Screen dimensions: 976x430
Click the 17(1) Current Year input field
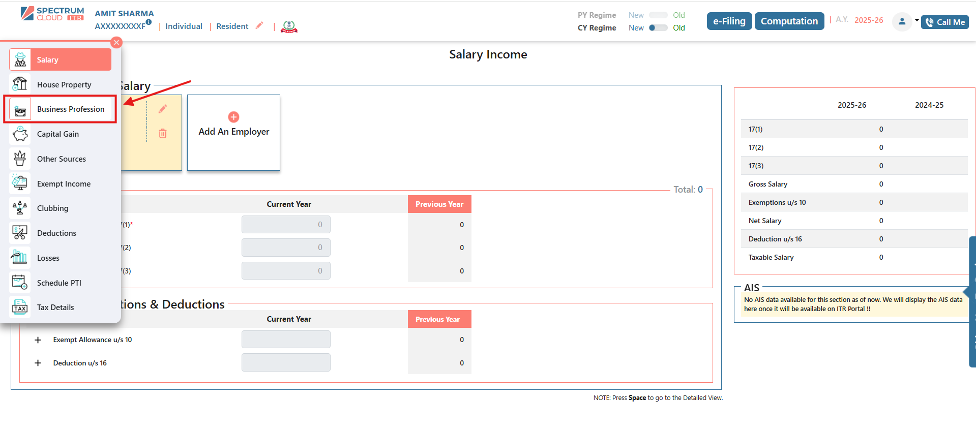pos(286,225)
